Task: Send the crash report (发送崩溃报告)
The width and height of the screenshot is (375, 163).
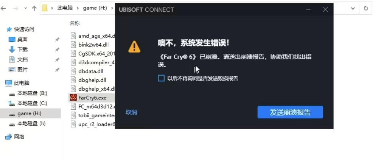Action: click(x=290, y=112)
